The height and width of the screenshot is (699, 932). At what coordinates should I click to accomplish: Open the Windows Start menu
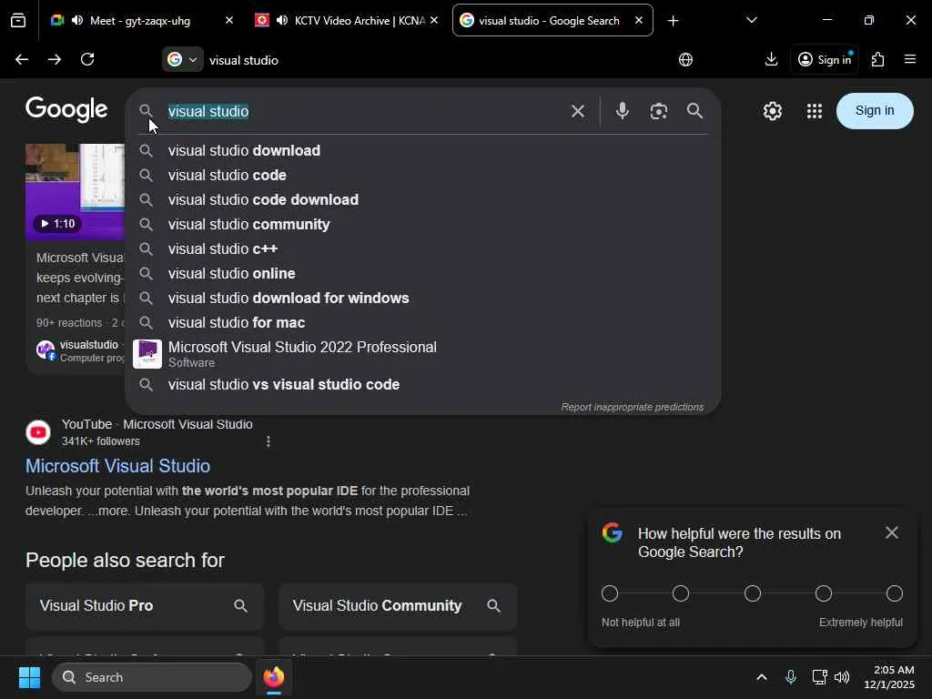(x=29, y=677)
